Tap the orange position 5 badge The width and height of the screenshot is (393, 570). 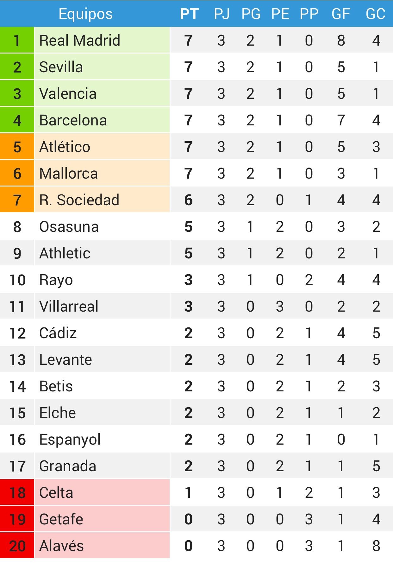point(17,147)
